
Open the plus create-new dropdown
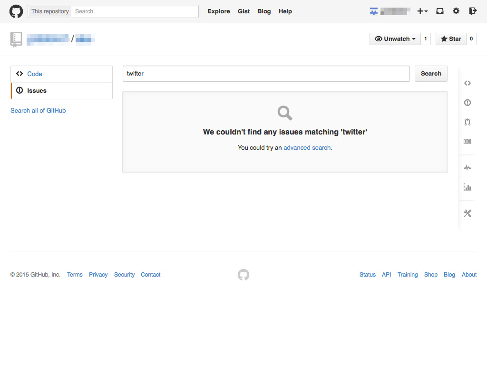[422, 11]
